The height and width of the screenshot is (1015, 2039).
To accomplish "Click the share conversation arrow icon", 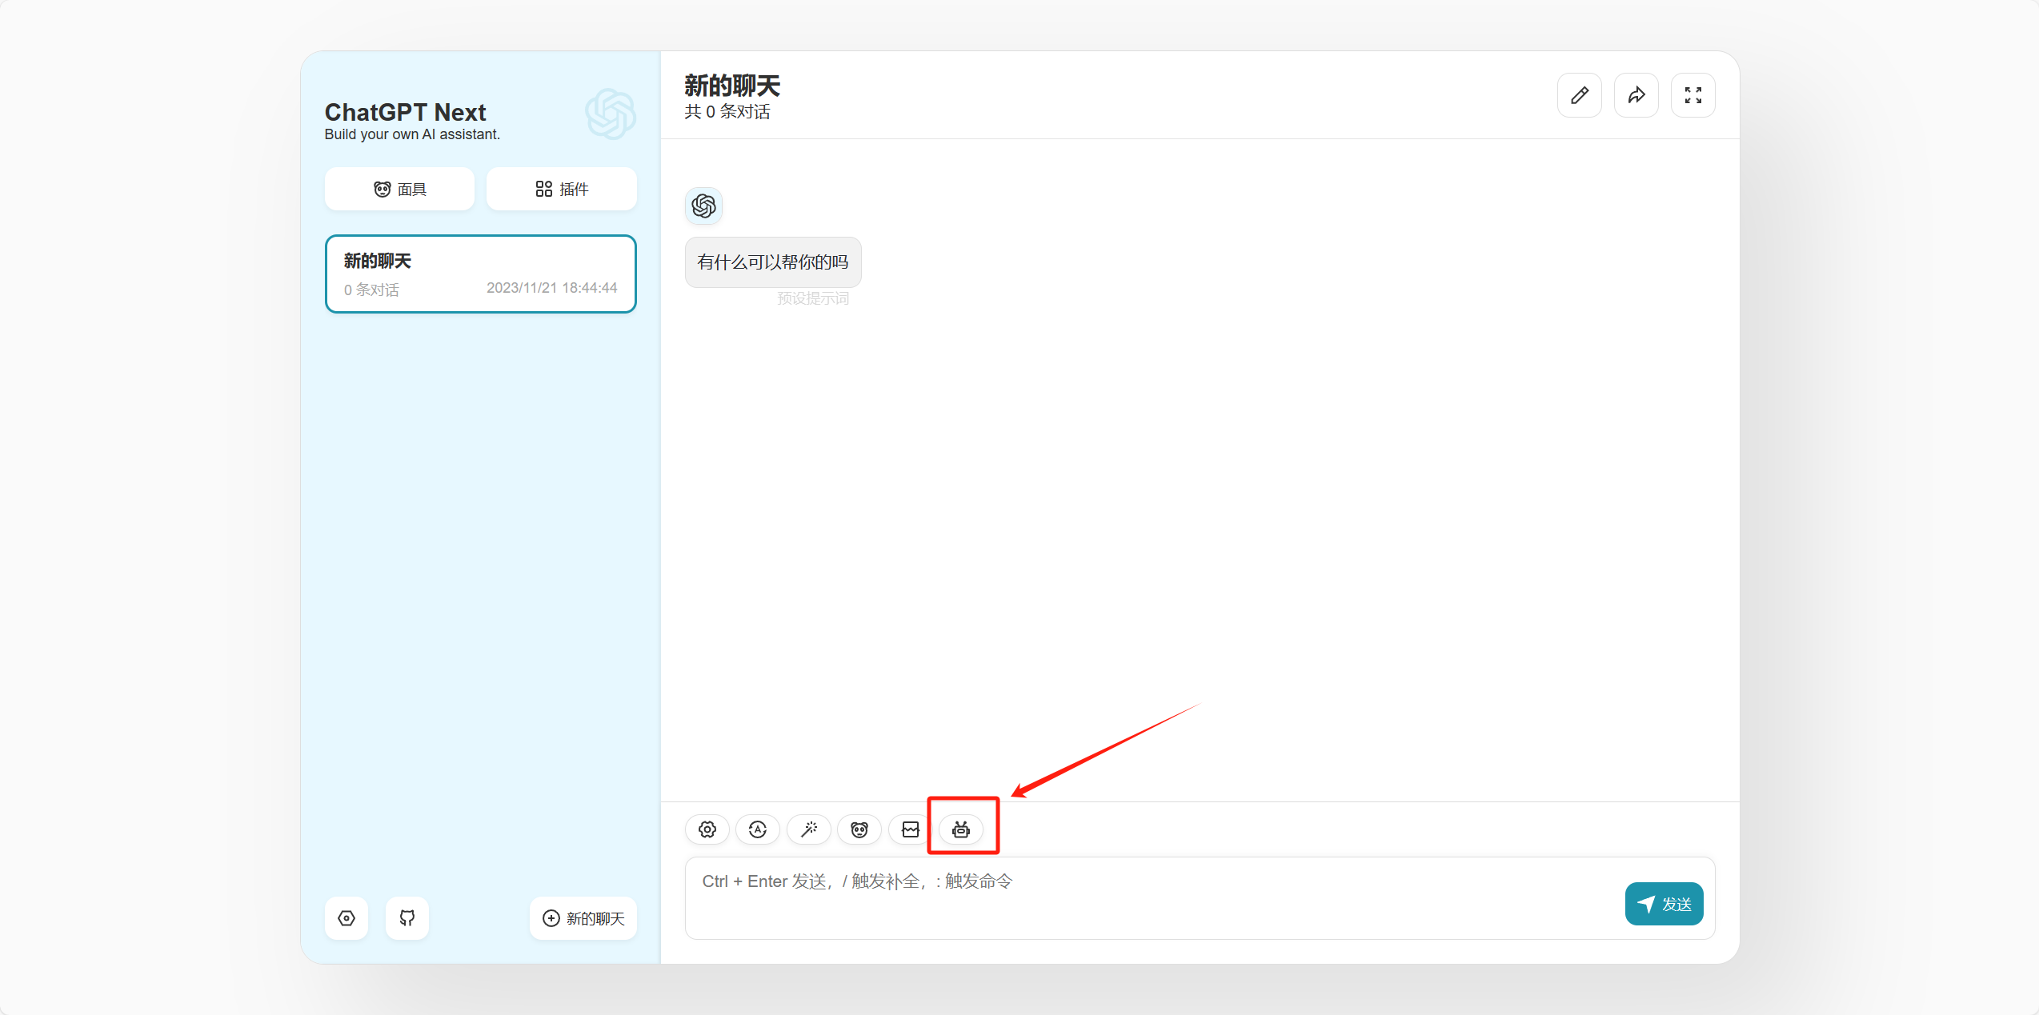I will [x=1636, y=95].
